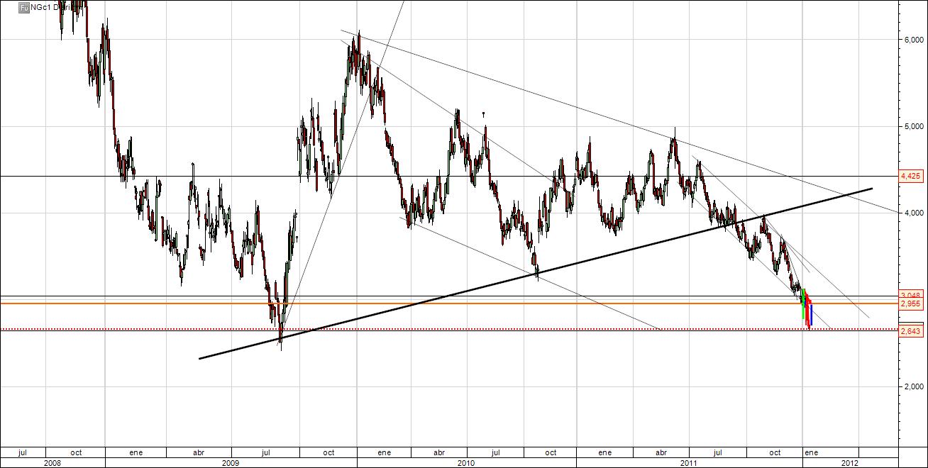Select the 2,955 orange price tag
Viewport: 928px width, 468px height.
910,303
